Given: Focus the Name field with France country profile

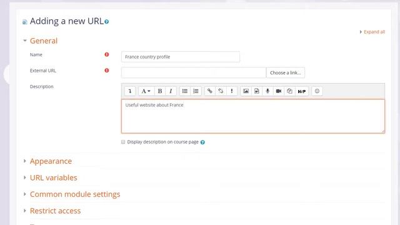Looking at the screenshot, I should 181,57.
